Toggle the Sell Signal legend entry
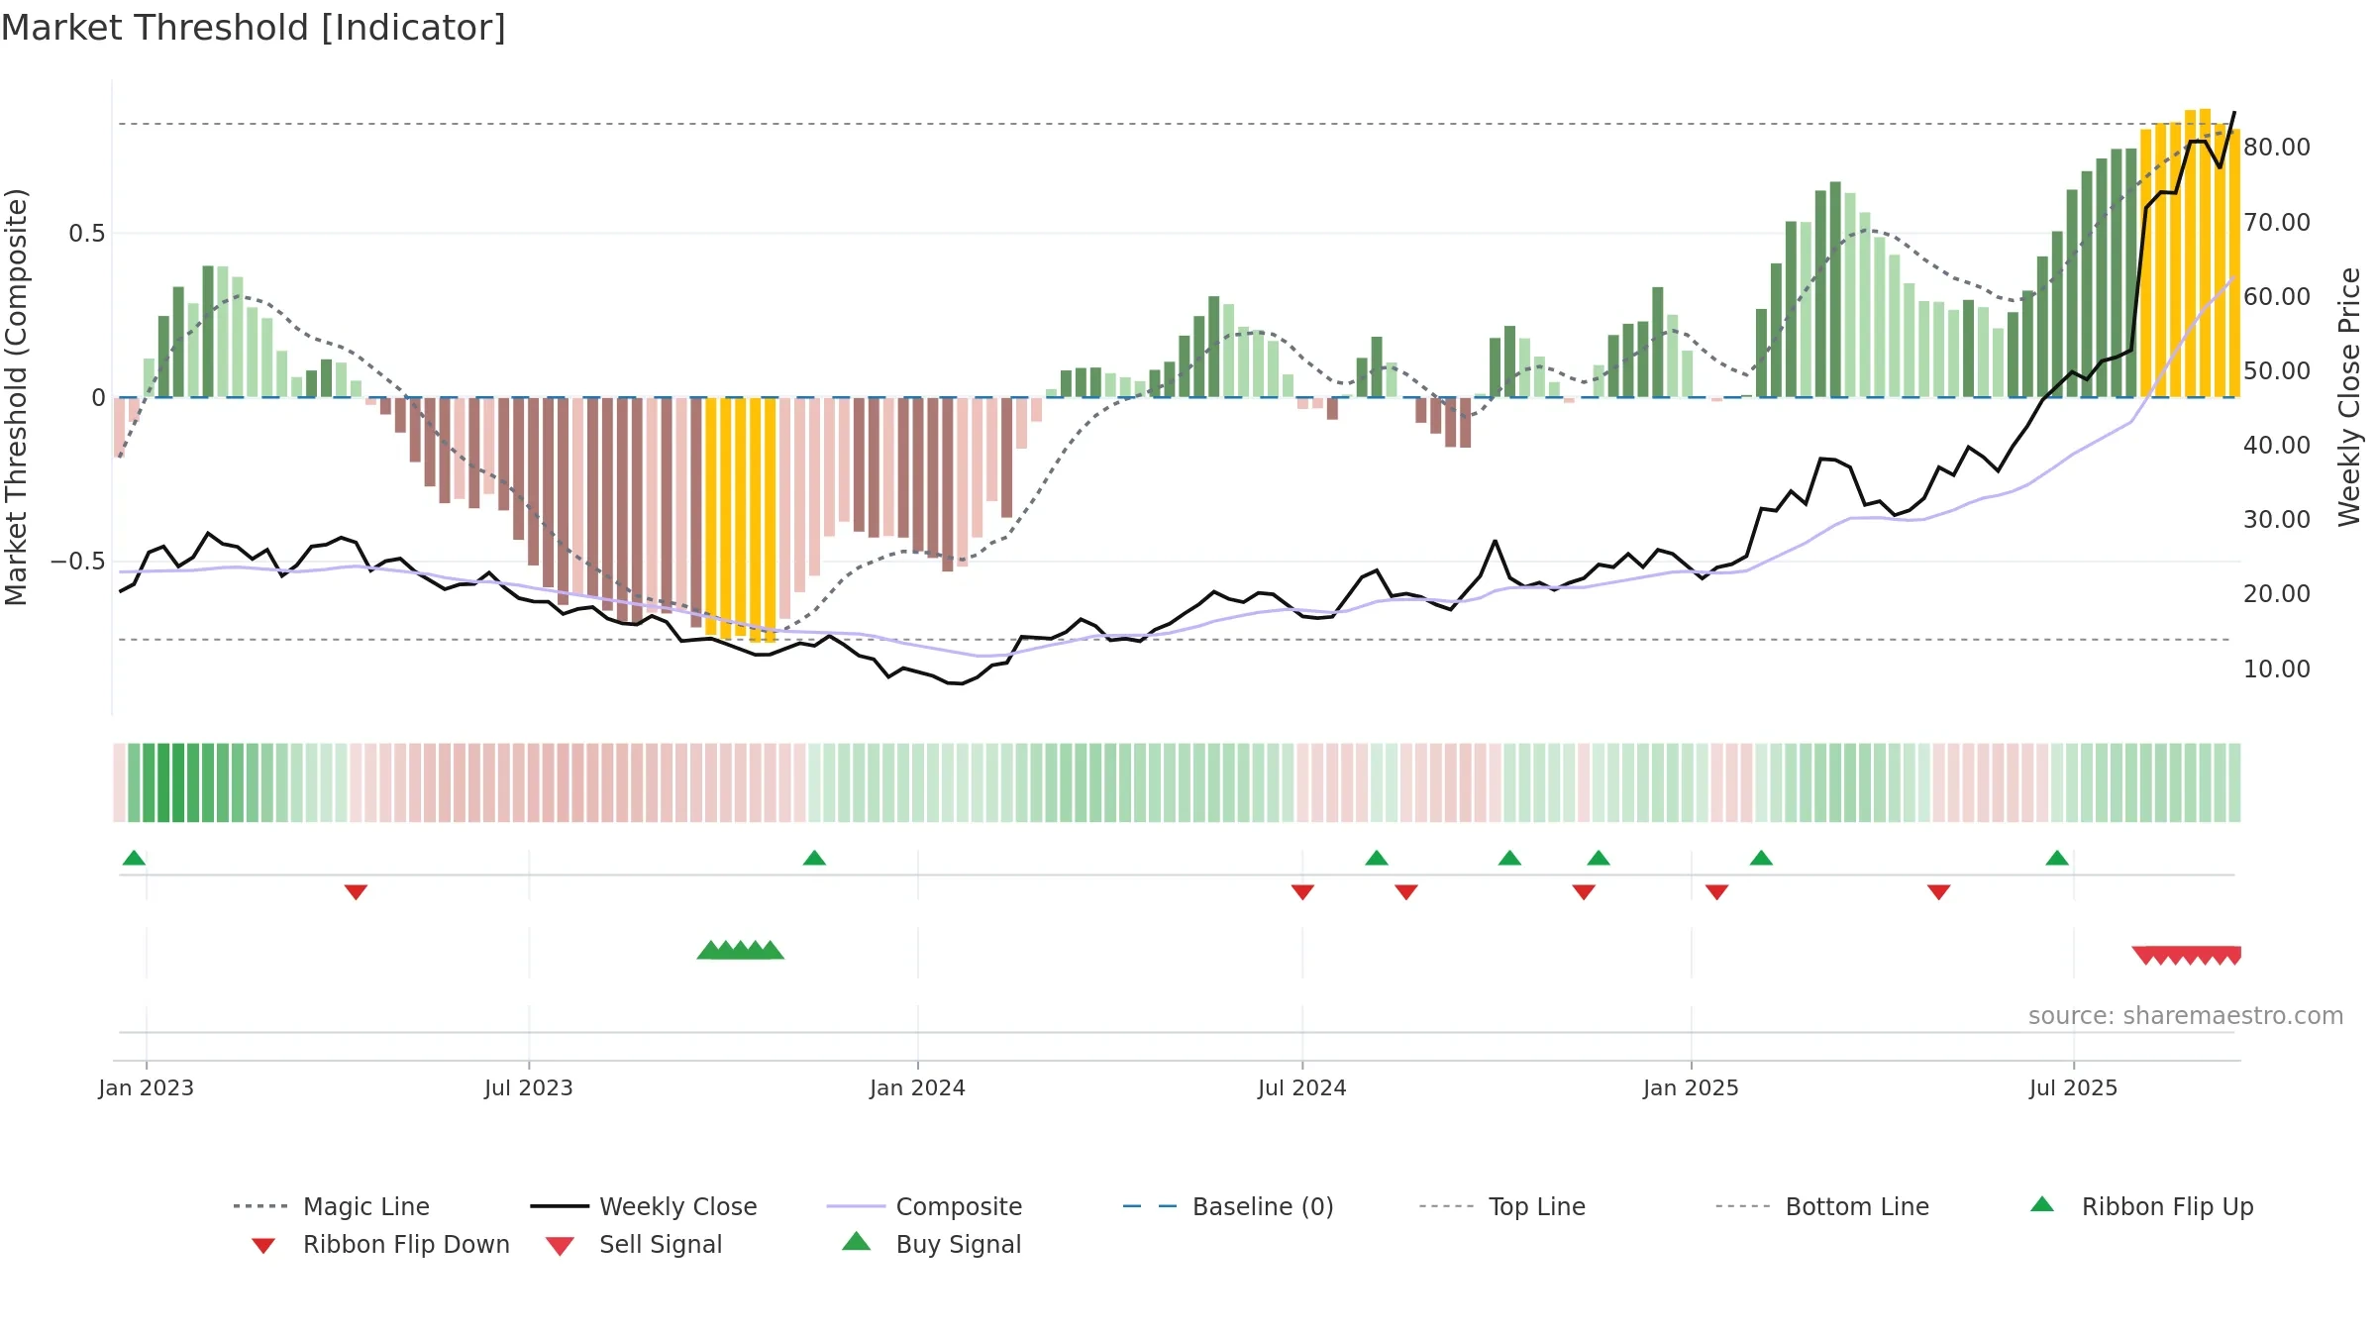Viewport: 2377px width, 1337px height. pyautogui.click(x=634, y=1244)
